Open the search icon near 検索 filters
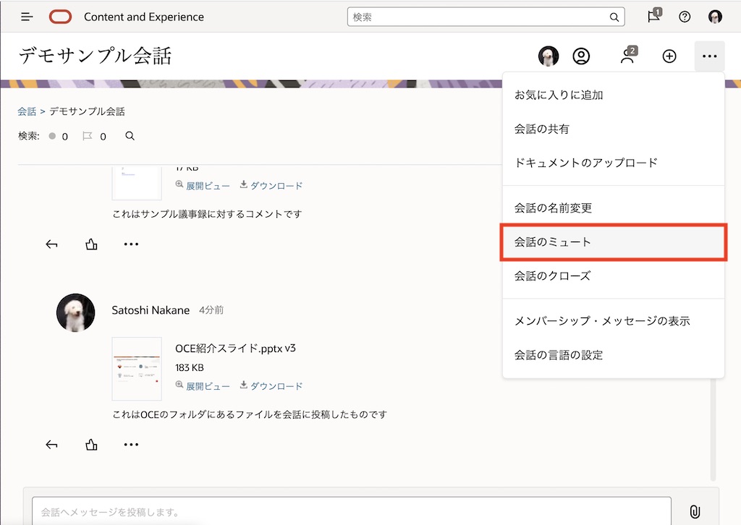The image size is (741, 525). tap(130, 136)
